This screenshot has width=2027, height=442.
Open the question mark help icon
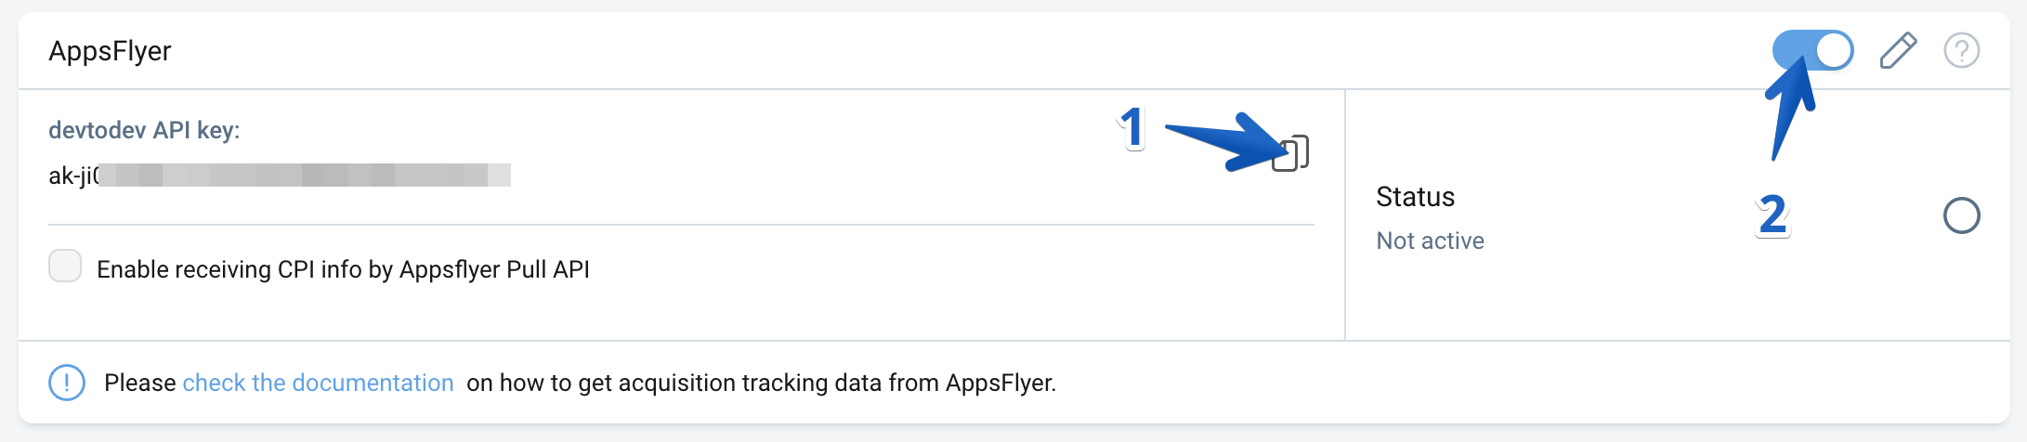(x=1961, y=50)
